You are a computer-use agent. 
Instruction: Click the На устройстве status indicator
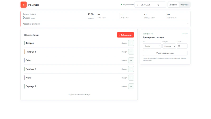pos(127,5)
